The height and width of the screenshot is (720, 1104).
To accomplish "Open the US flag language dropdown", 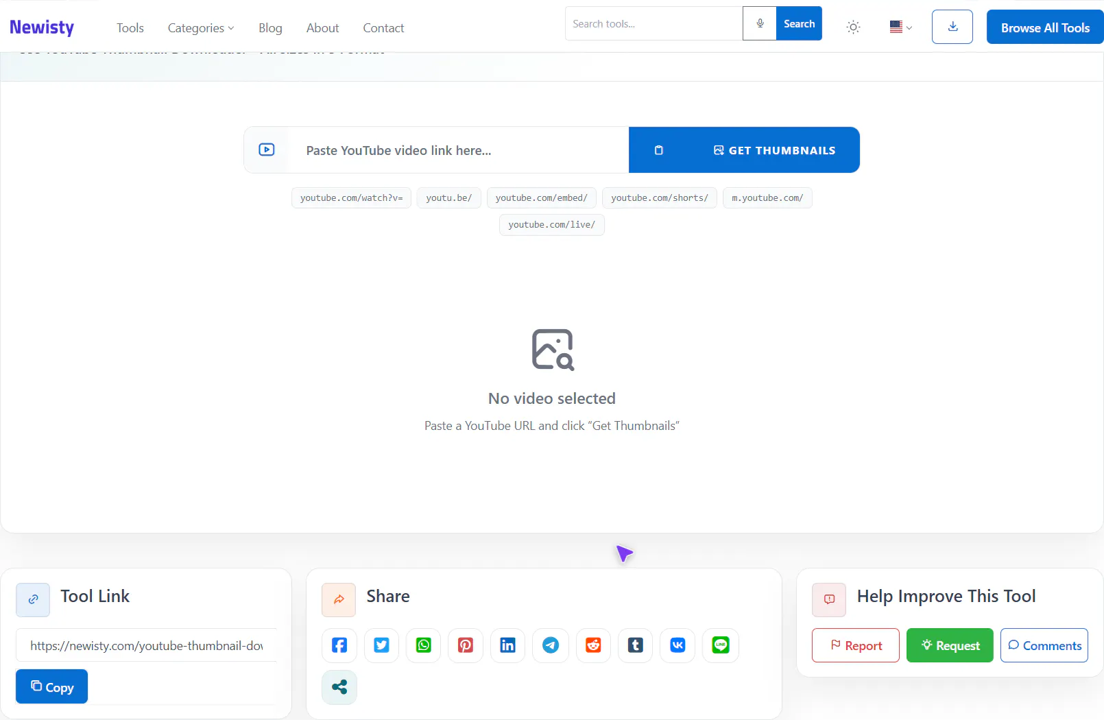I will (x=900, y=27).
